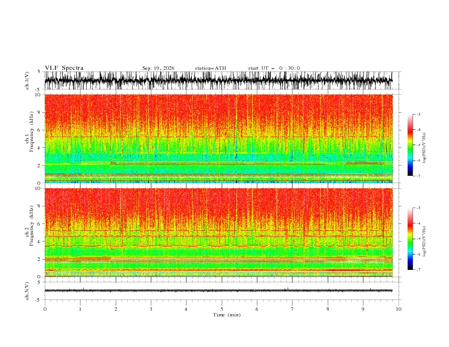
Task: Click the 0 minute tick on time axis
Action: pyautogui.click(x=45, y=309)
